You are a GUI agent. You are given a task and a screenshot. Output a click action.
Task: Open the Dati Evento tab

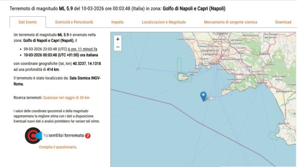point(27,22)
